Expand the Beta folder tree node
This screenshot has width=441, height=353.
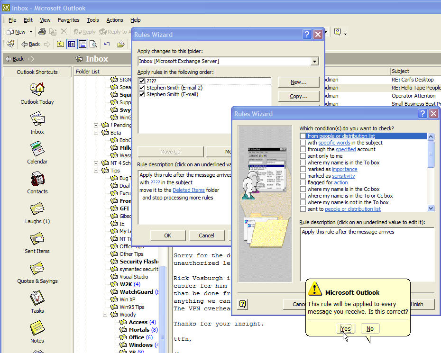coord(96,133)
